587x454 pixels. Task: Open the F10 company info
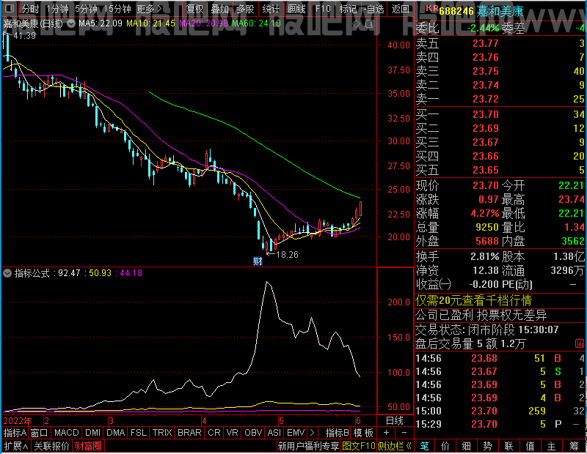(x=323, y=9)
